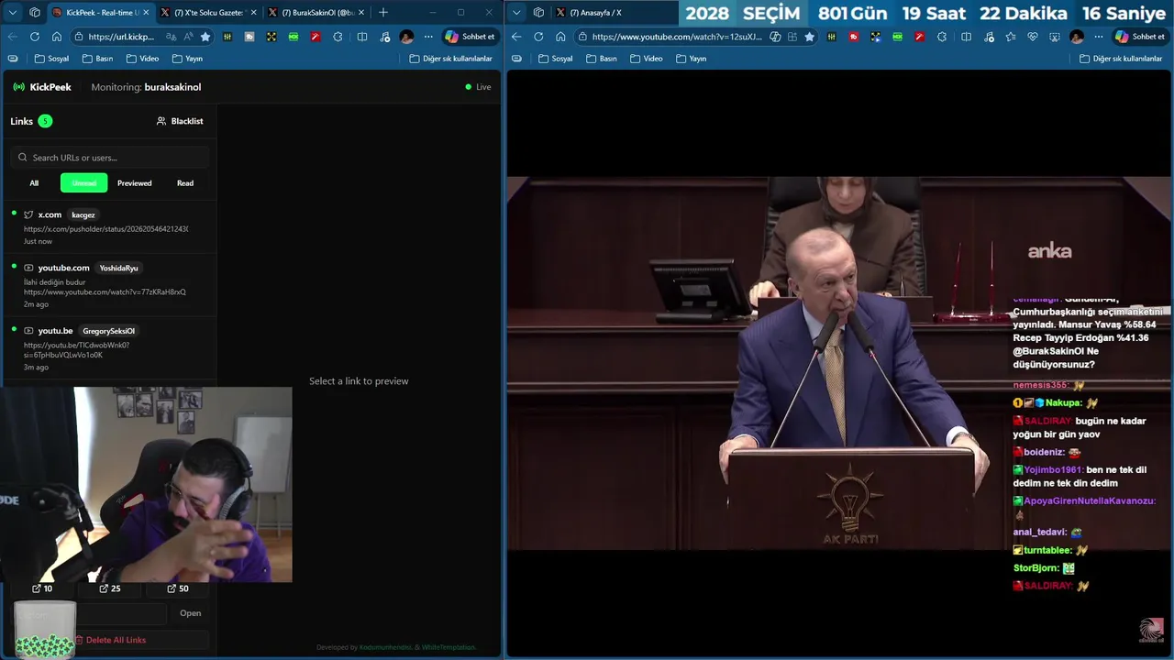This screenshot has width=1174, height=660.
Task: Open favorites list icon in right browser
Action: 1010,37
